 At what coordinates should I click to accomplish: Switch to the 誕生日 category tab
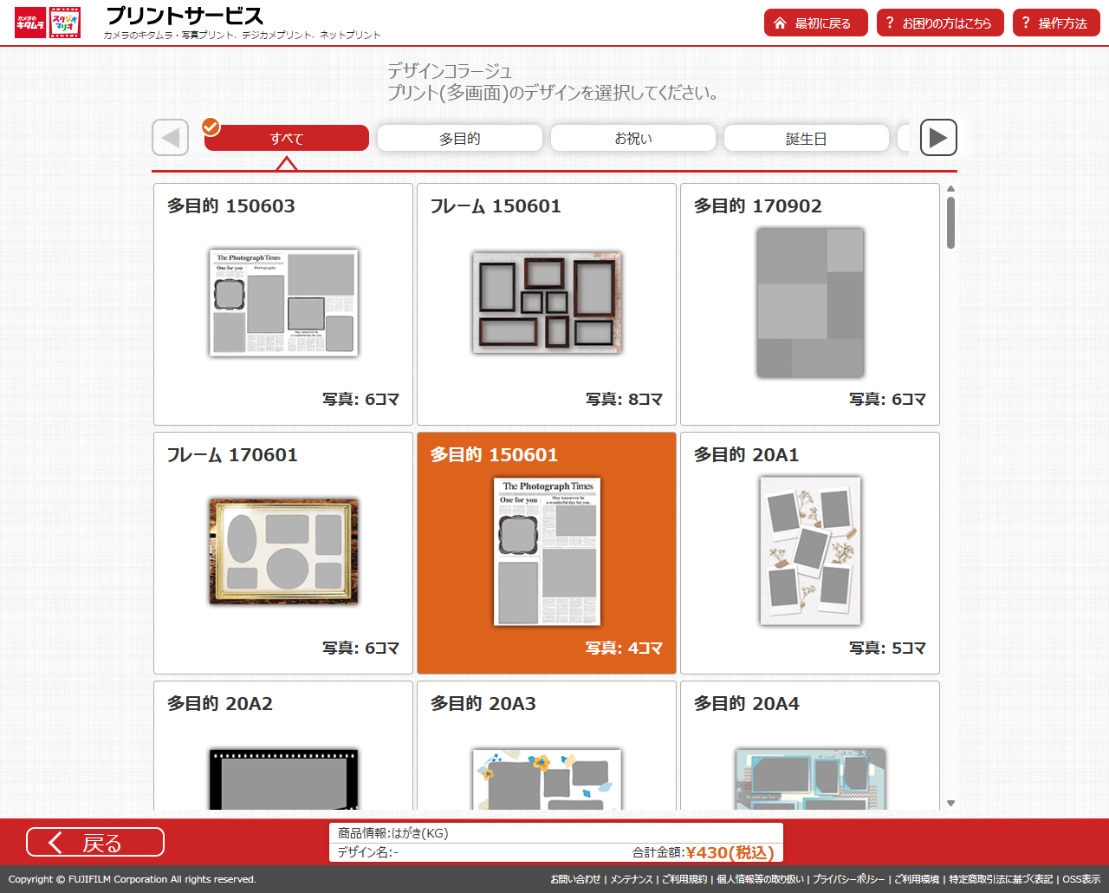coord(807,139)
